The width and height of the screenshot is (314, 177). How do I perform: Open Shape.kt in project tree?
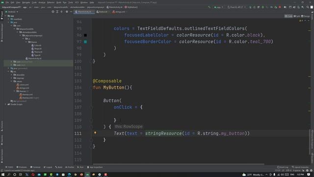tap(36, 49)
